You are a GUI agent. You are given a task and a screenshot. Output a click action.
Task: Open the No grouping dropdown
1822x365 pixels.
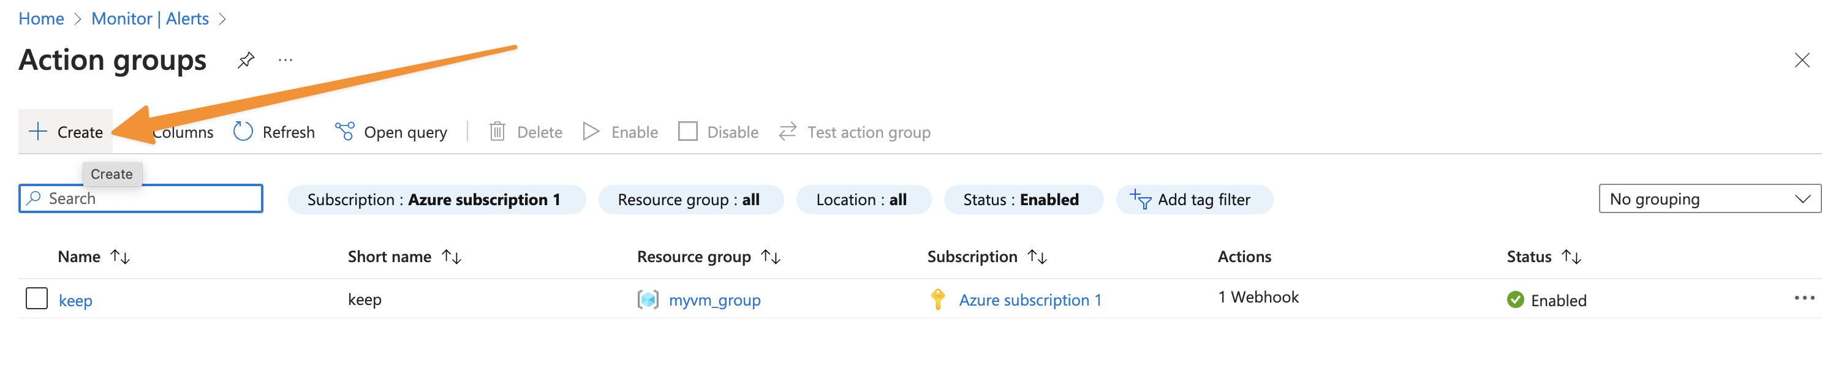click(1709, 199)
